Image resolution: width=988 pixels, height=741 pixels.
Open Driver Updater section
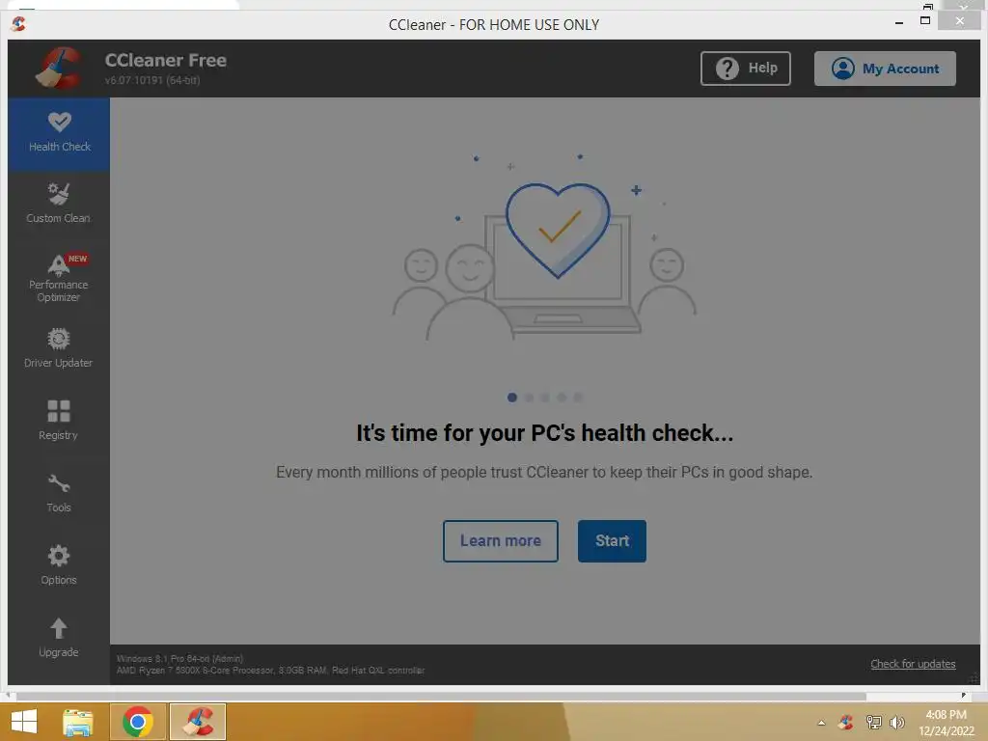59,348
